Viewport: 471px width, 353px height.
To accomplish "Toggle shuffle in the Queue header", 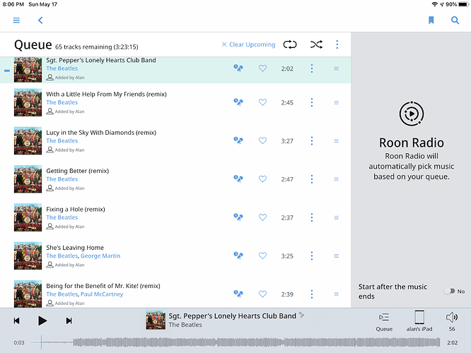I will click(316, 44).
